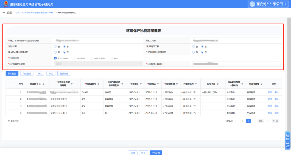Viewport: 291px width, 156px height.
Task: Check the 水污染物 checkbox
Action: (x=75, y=58)
